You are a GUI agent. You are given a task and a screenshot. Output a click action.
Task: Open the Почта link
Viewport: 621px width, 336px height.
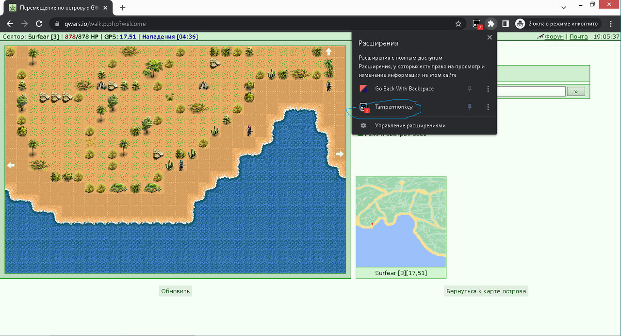point(578,36)
